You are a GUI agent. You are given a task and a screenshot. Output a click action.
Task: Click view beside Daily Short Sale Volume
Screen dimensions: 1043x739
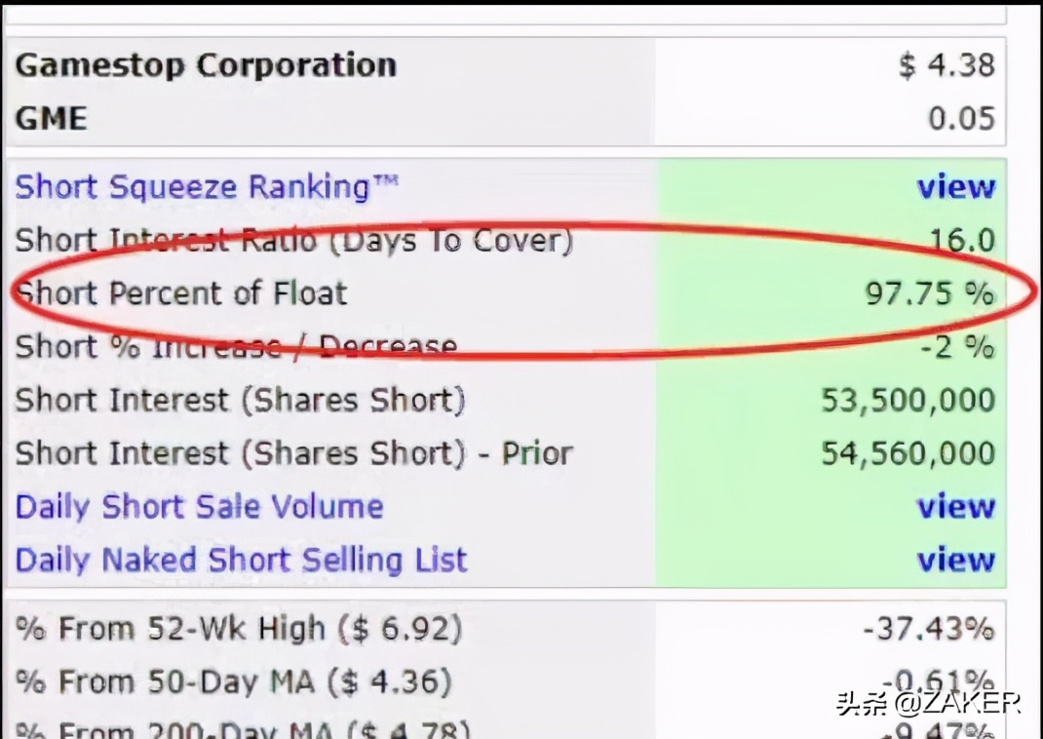click(955, 507)
